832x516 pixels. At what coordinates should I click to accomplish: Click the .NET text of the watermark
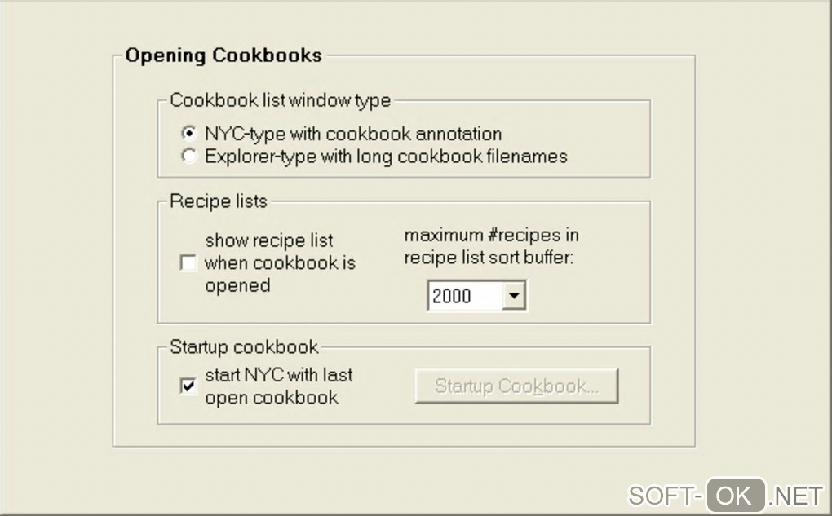795,494
